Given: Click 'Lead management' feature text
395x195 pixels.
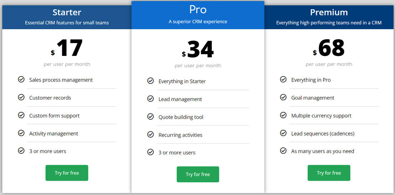Looking at the screenshot, I should (180, 99).
